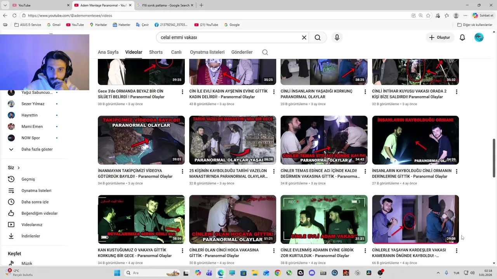Image resolution: width=497 pixels, height=279 pixels.
Task: Play the TAKİPÇİMİZ VİDEODA BAYILDI thumbnail
Action: (141, 140)
